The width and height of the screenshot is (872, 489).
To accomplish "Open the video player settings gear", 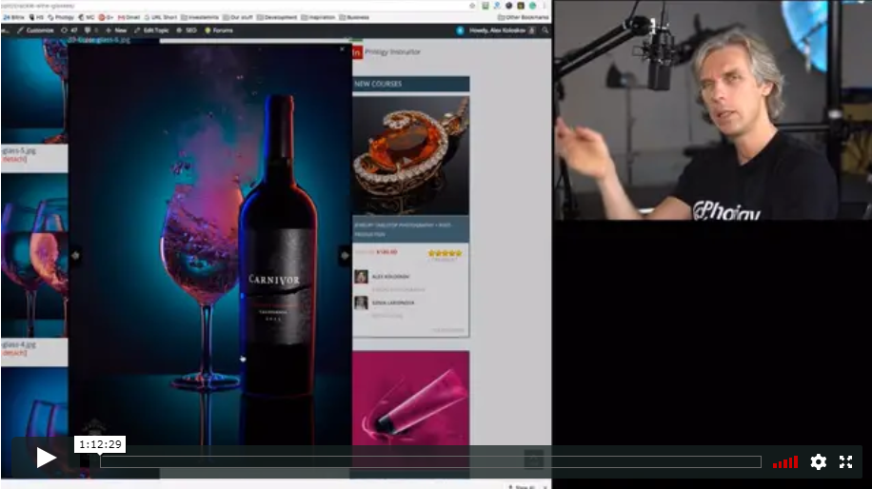I will [x=818, y=461].
